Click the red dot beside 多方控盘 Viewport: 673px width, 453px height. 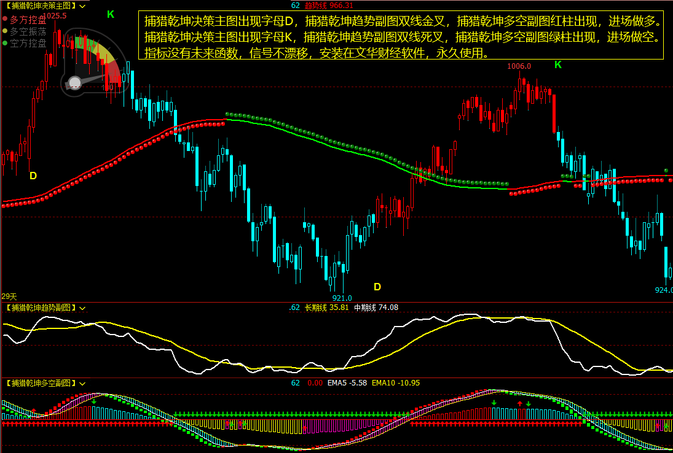point(5,19)
